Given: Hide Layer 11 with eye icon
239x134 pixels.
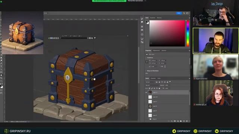Looking at the screenshot, I should (x=146, y=92).
